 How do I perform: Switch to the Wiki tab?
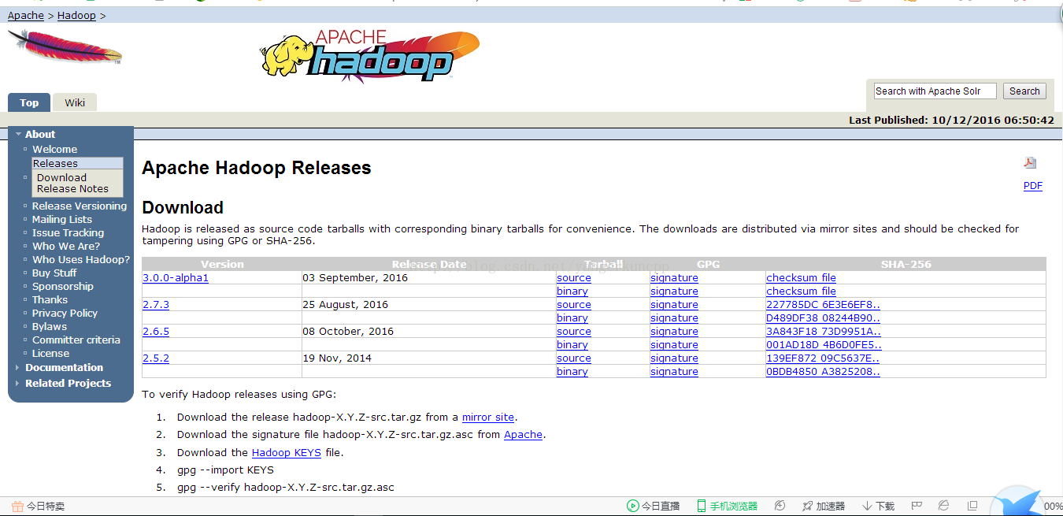pos(75,102)
